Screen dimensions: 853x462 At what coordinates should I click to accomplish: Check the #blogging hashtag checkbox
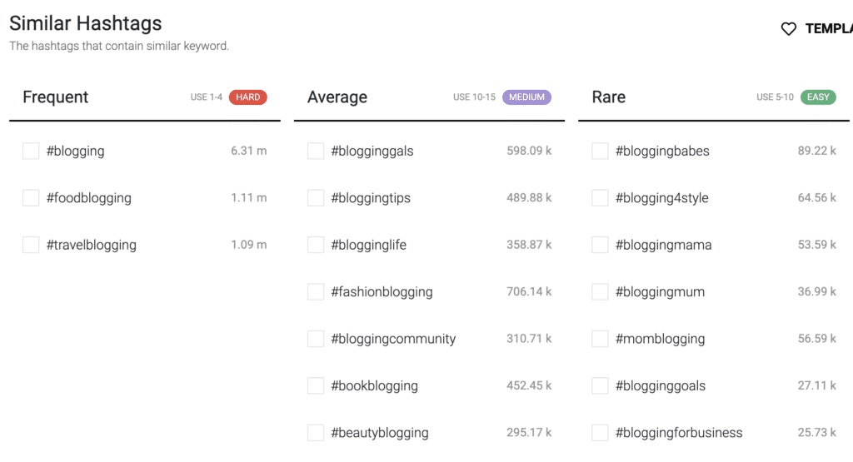[x=31, y=151]
